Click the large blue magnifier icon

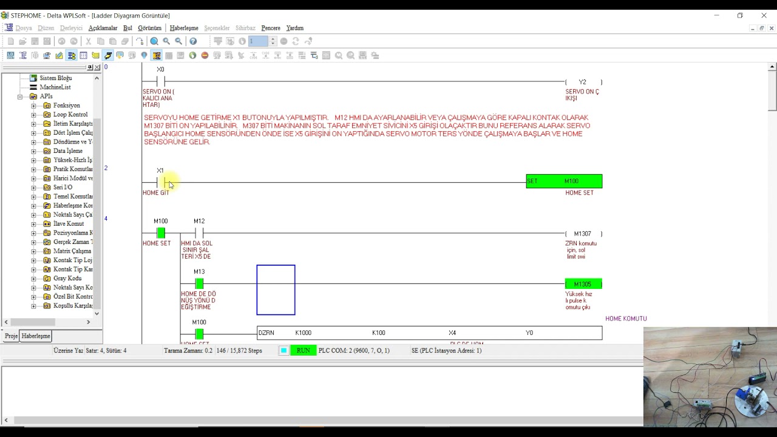click(154, 41)
